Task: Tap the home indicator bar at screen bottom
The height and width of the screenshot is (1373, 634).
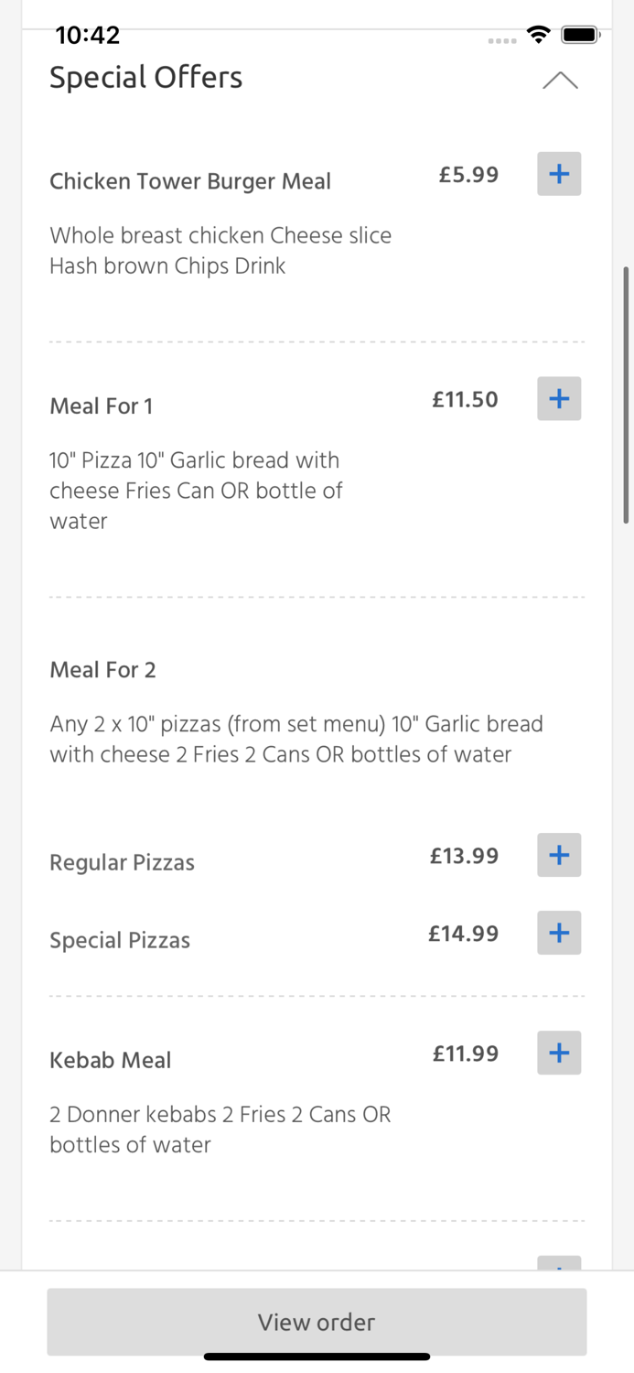Action: tap(317, 1356)
